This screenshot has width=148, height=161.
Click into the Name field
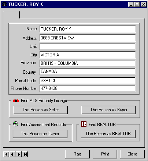click(x=88, y=29)
